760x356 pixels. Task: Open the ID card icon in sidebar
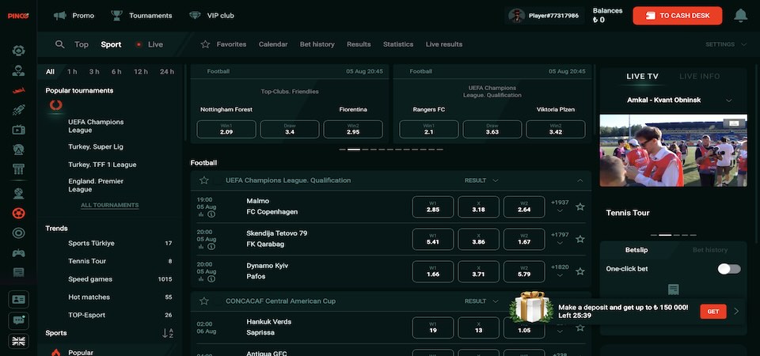click(18, 300)
